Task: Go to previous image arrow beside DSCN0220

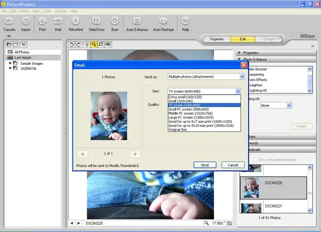Action: pos(72,223)
